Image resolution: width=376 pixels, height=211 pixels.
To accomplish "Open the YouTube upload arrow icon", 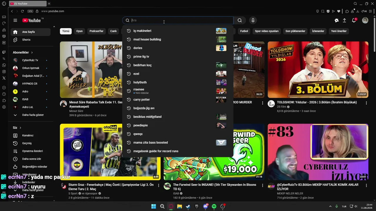I will pos(345,20).
